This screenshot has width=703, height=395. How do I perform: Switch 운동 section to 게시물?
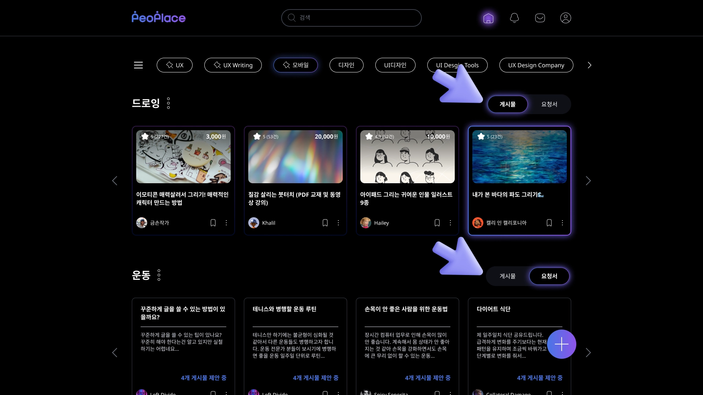point(507,276)
